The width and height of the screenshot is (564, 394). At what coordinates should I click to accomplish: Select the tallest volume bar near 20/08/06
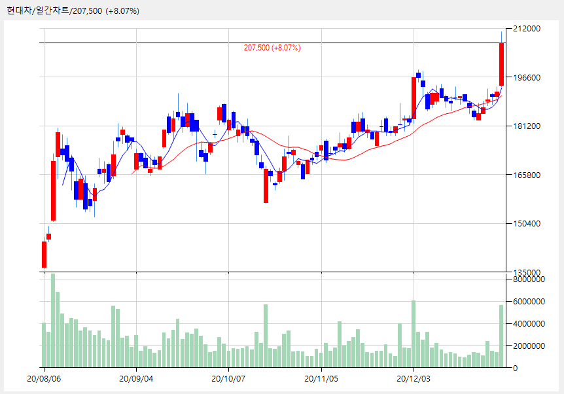(x=53, y=320)
